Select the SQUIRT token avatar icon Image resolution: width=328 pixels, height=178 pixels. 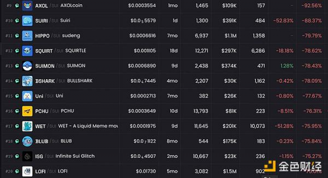point(27,51)
